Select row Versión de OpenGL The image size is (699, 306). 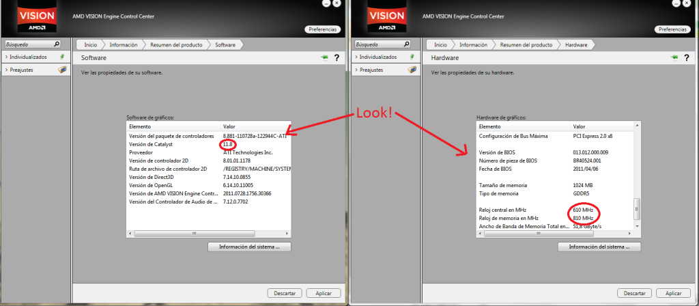pos(209,185)
